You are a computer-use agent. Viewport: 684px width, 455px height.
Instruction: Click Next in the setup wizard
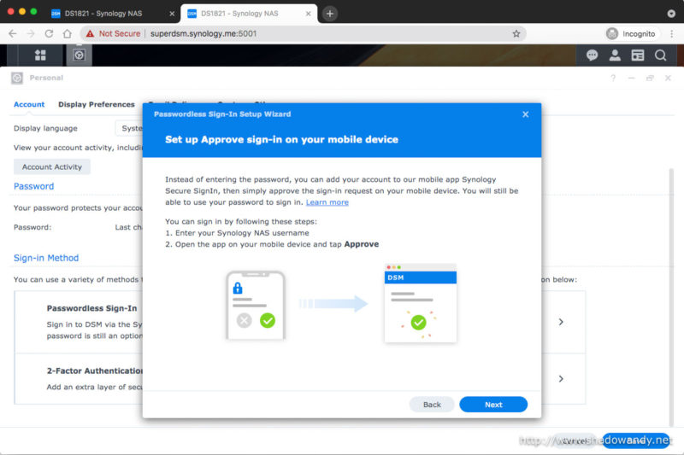coord(493,405)
